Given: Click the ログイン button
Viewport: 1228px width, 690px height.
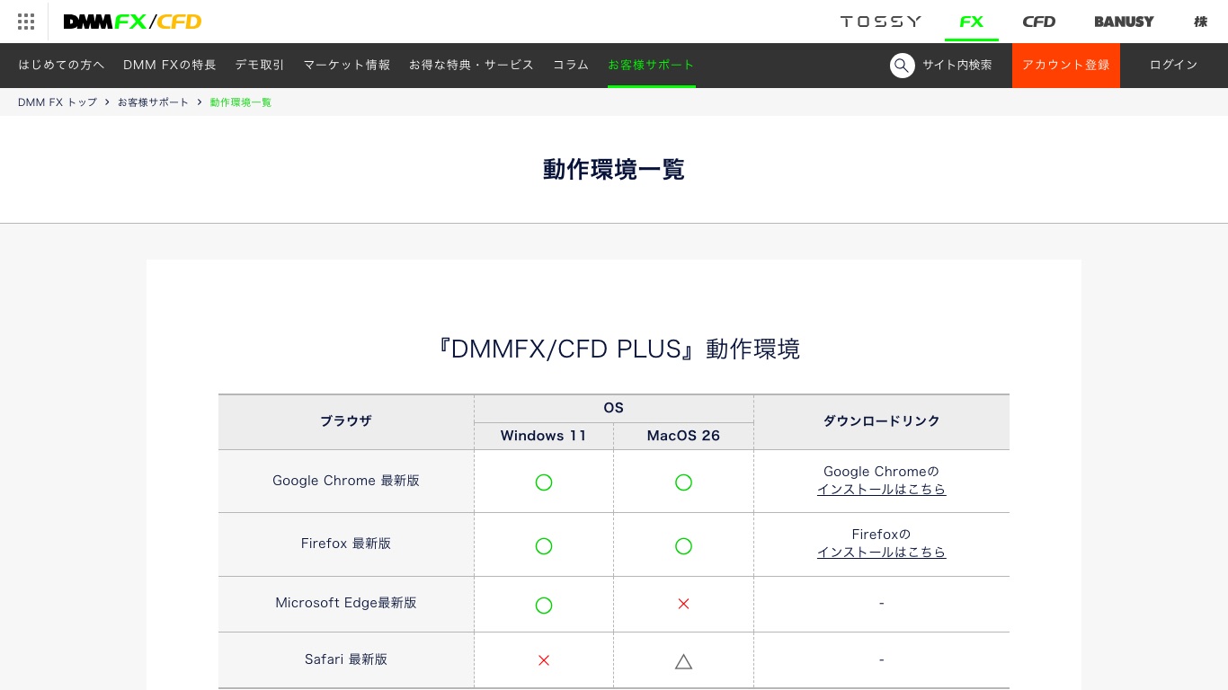Looking at the screenshot, I should tap(1174, 65).
